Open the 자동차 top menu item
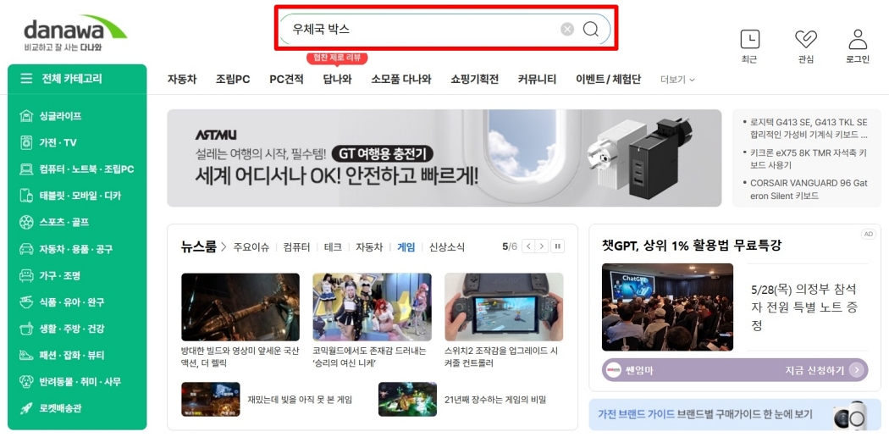The height and width of the screenshot is (437, 889). point(182,80)
